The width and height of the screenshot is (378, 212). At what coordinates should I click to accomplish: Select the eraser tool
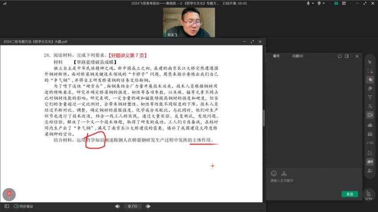coord(370,88)
